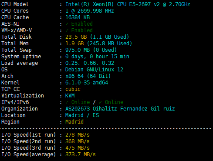The width and height of the screenshot is (213, 161).
Task: Click the 'Organization' label
Action: click(20, 109)
